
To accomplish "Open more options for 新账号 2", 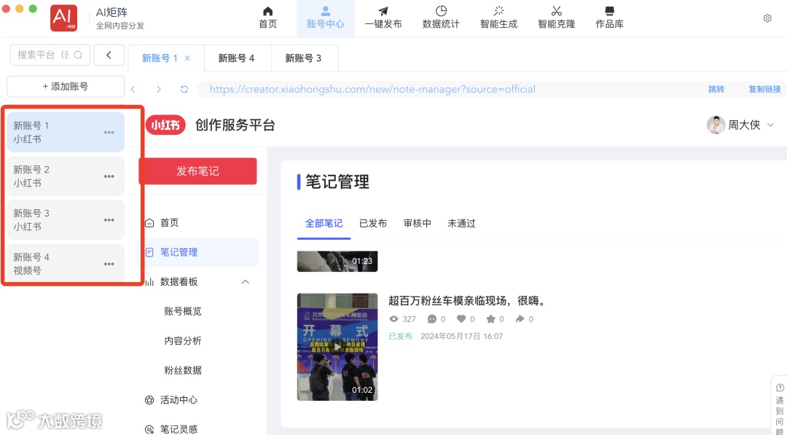I will [109, 176].
